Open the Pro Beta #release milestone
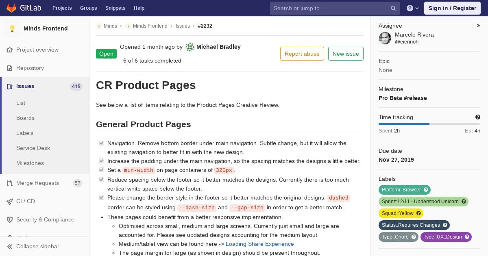Viewport: 488px width, 256px height. tap(403, 98)
